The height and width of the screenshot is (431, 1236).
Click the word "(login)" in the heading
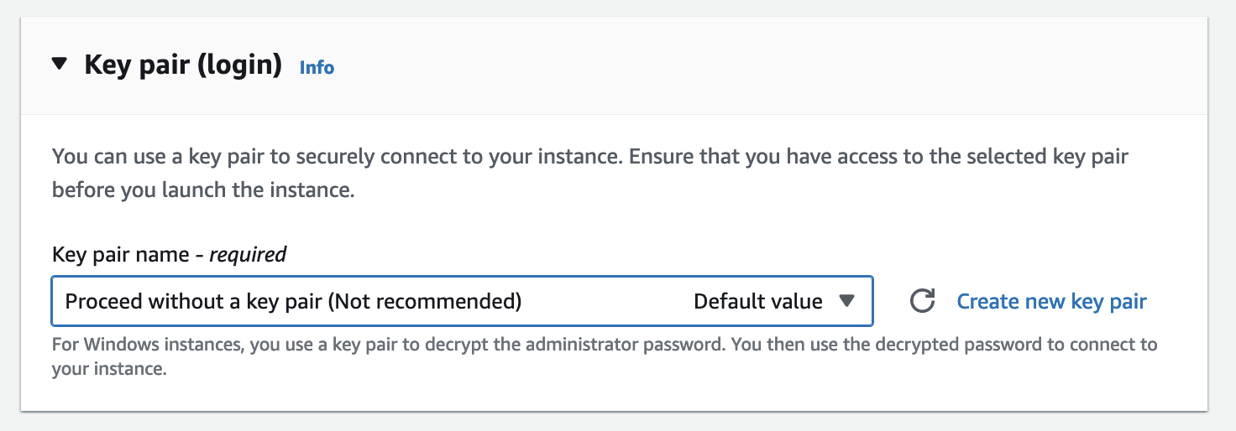[x=239, y=65]
